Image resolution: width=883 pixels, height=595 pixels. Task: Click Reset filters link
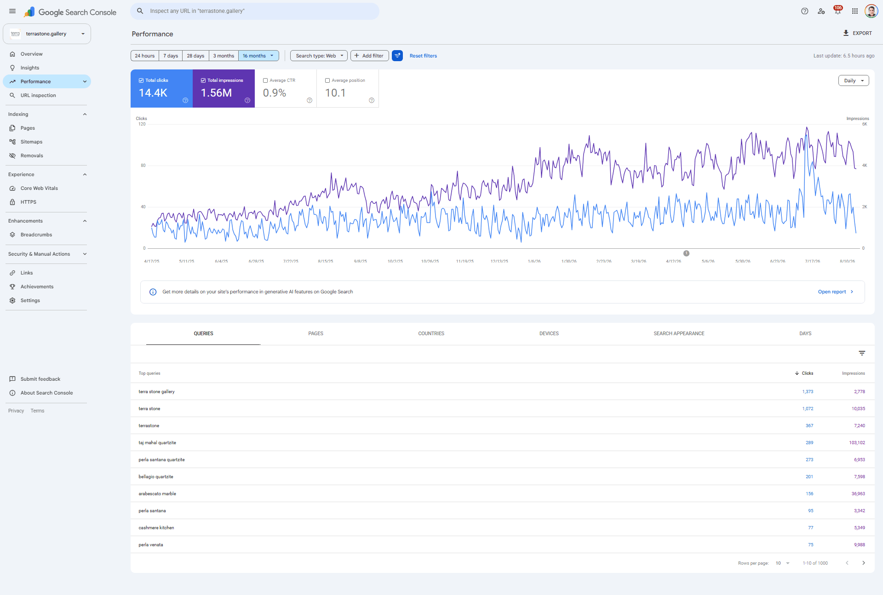click(x=423, y=56)
